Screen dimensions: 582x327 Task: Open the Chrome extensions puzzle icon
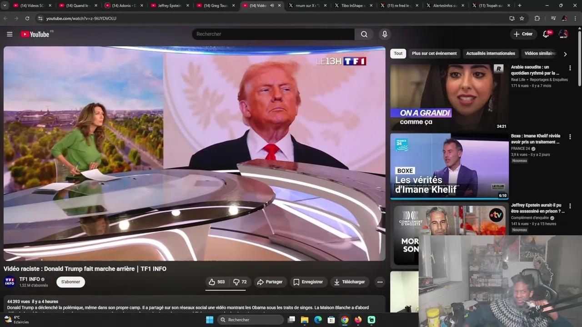[537, 18]
